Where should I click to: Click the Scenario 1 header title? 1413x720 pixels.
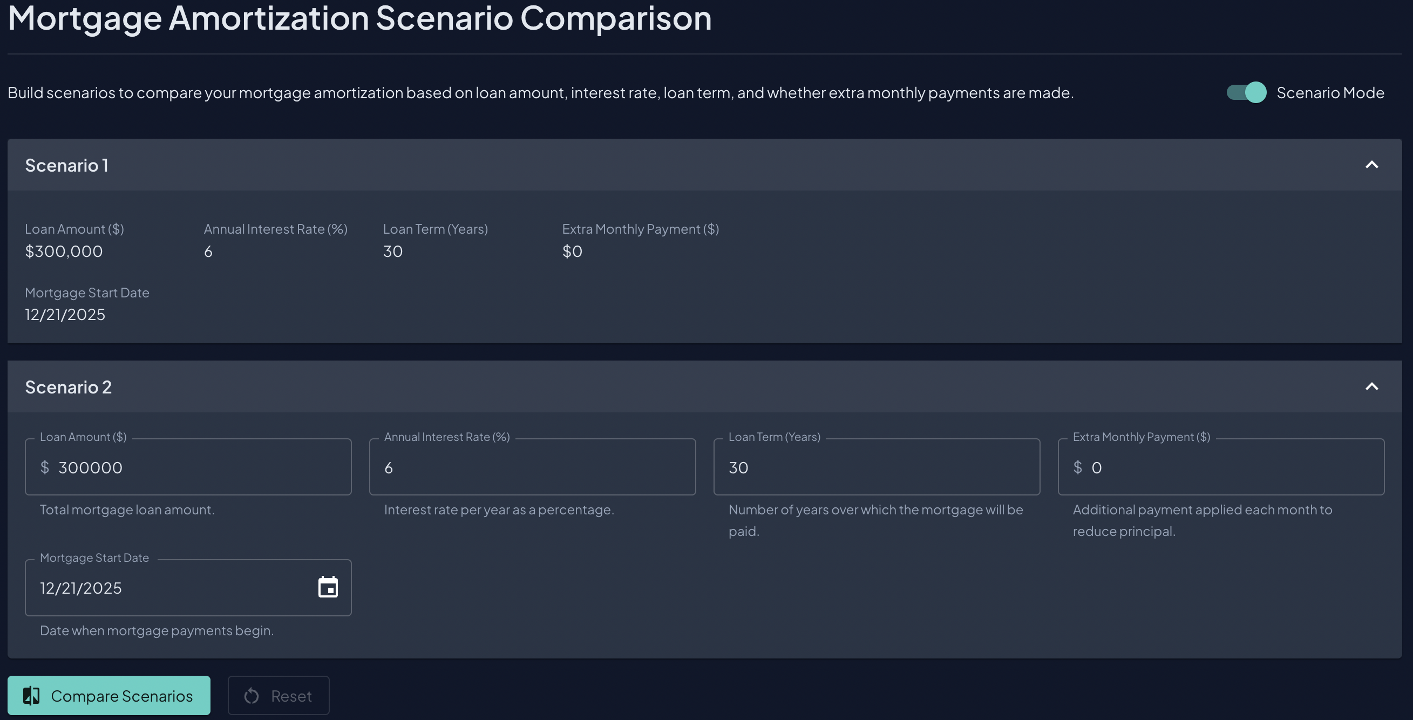pyautogui.click(x=67, y=165)
